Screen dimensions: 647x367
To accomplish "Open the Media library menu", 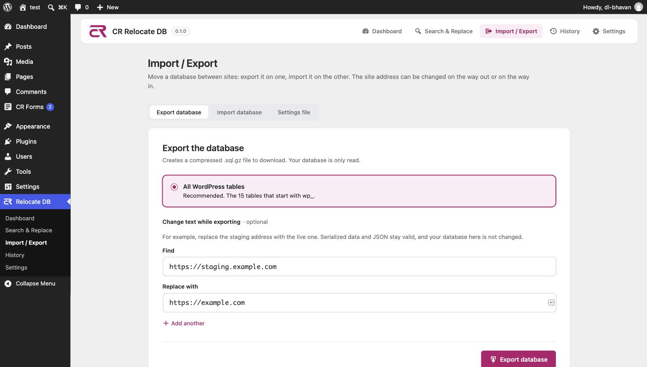I will tap(35, 62).
